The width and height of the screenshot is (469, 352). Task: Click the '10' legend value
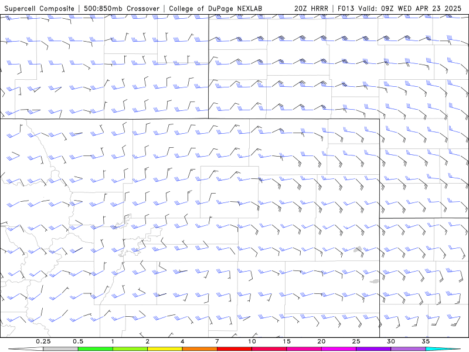tap(252, 341)
